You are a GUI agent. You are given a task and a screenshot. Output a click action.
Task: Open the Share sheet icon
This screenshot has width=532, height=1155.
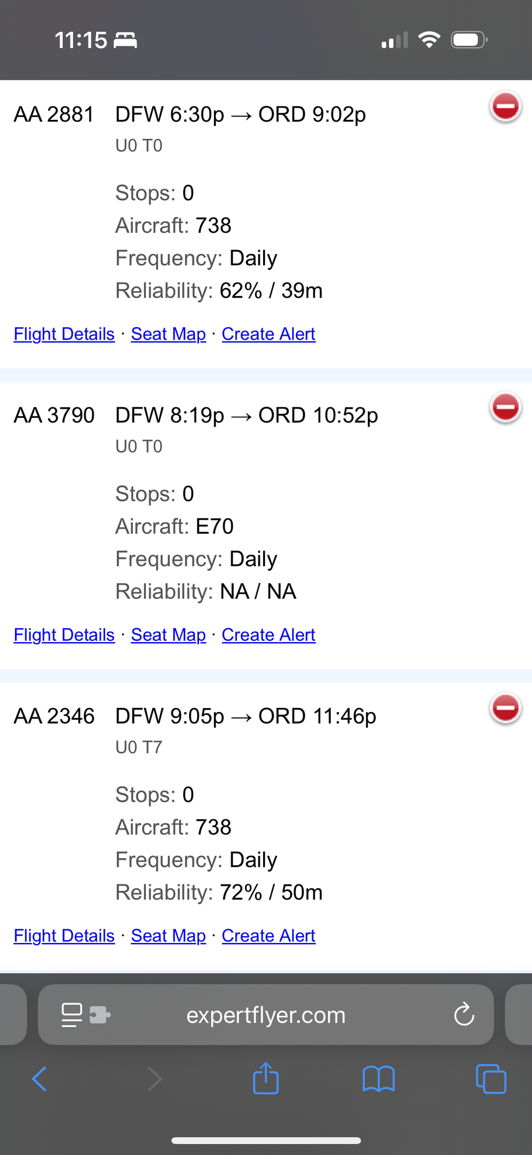265,1078
